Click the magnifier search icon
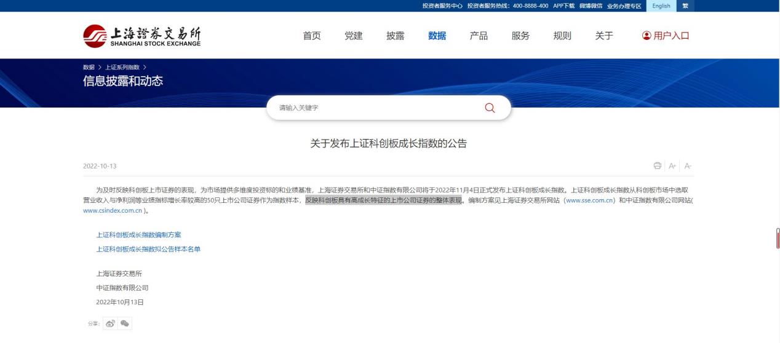This screenshot has height=343, width=780. [490, 108]
